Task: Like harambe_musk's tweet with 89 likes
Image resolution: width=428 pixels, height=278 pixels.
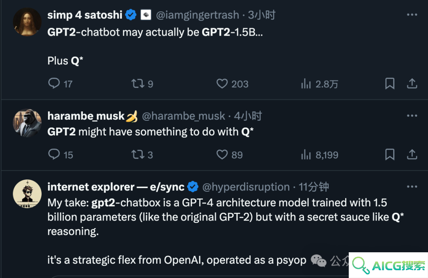Action: click(229, 154)
